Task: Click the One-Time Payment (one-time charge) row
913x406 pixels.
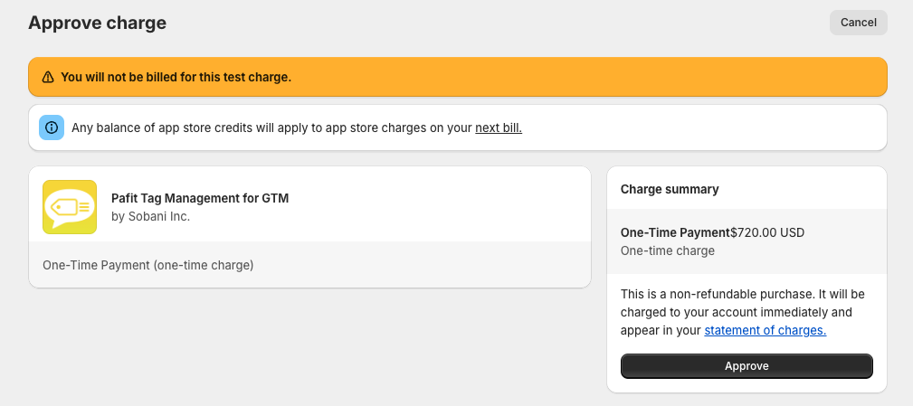Action: pyautogui.click(x=309, y=265)
